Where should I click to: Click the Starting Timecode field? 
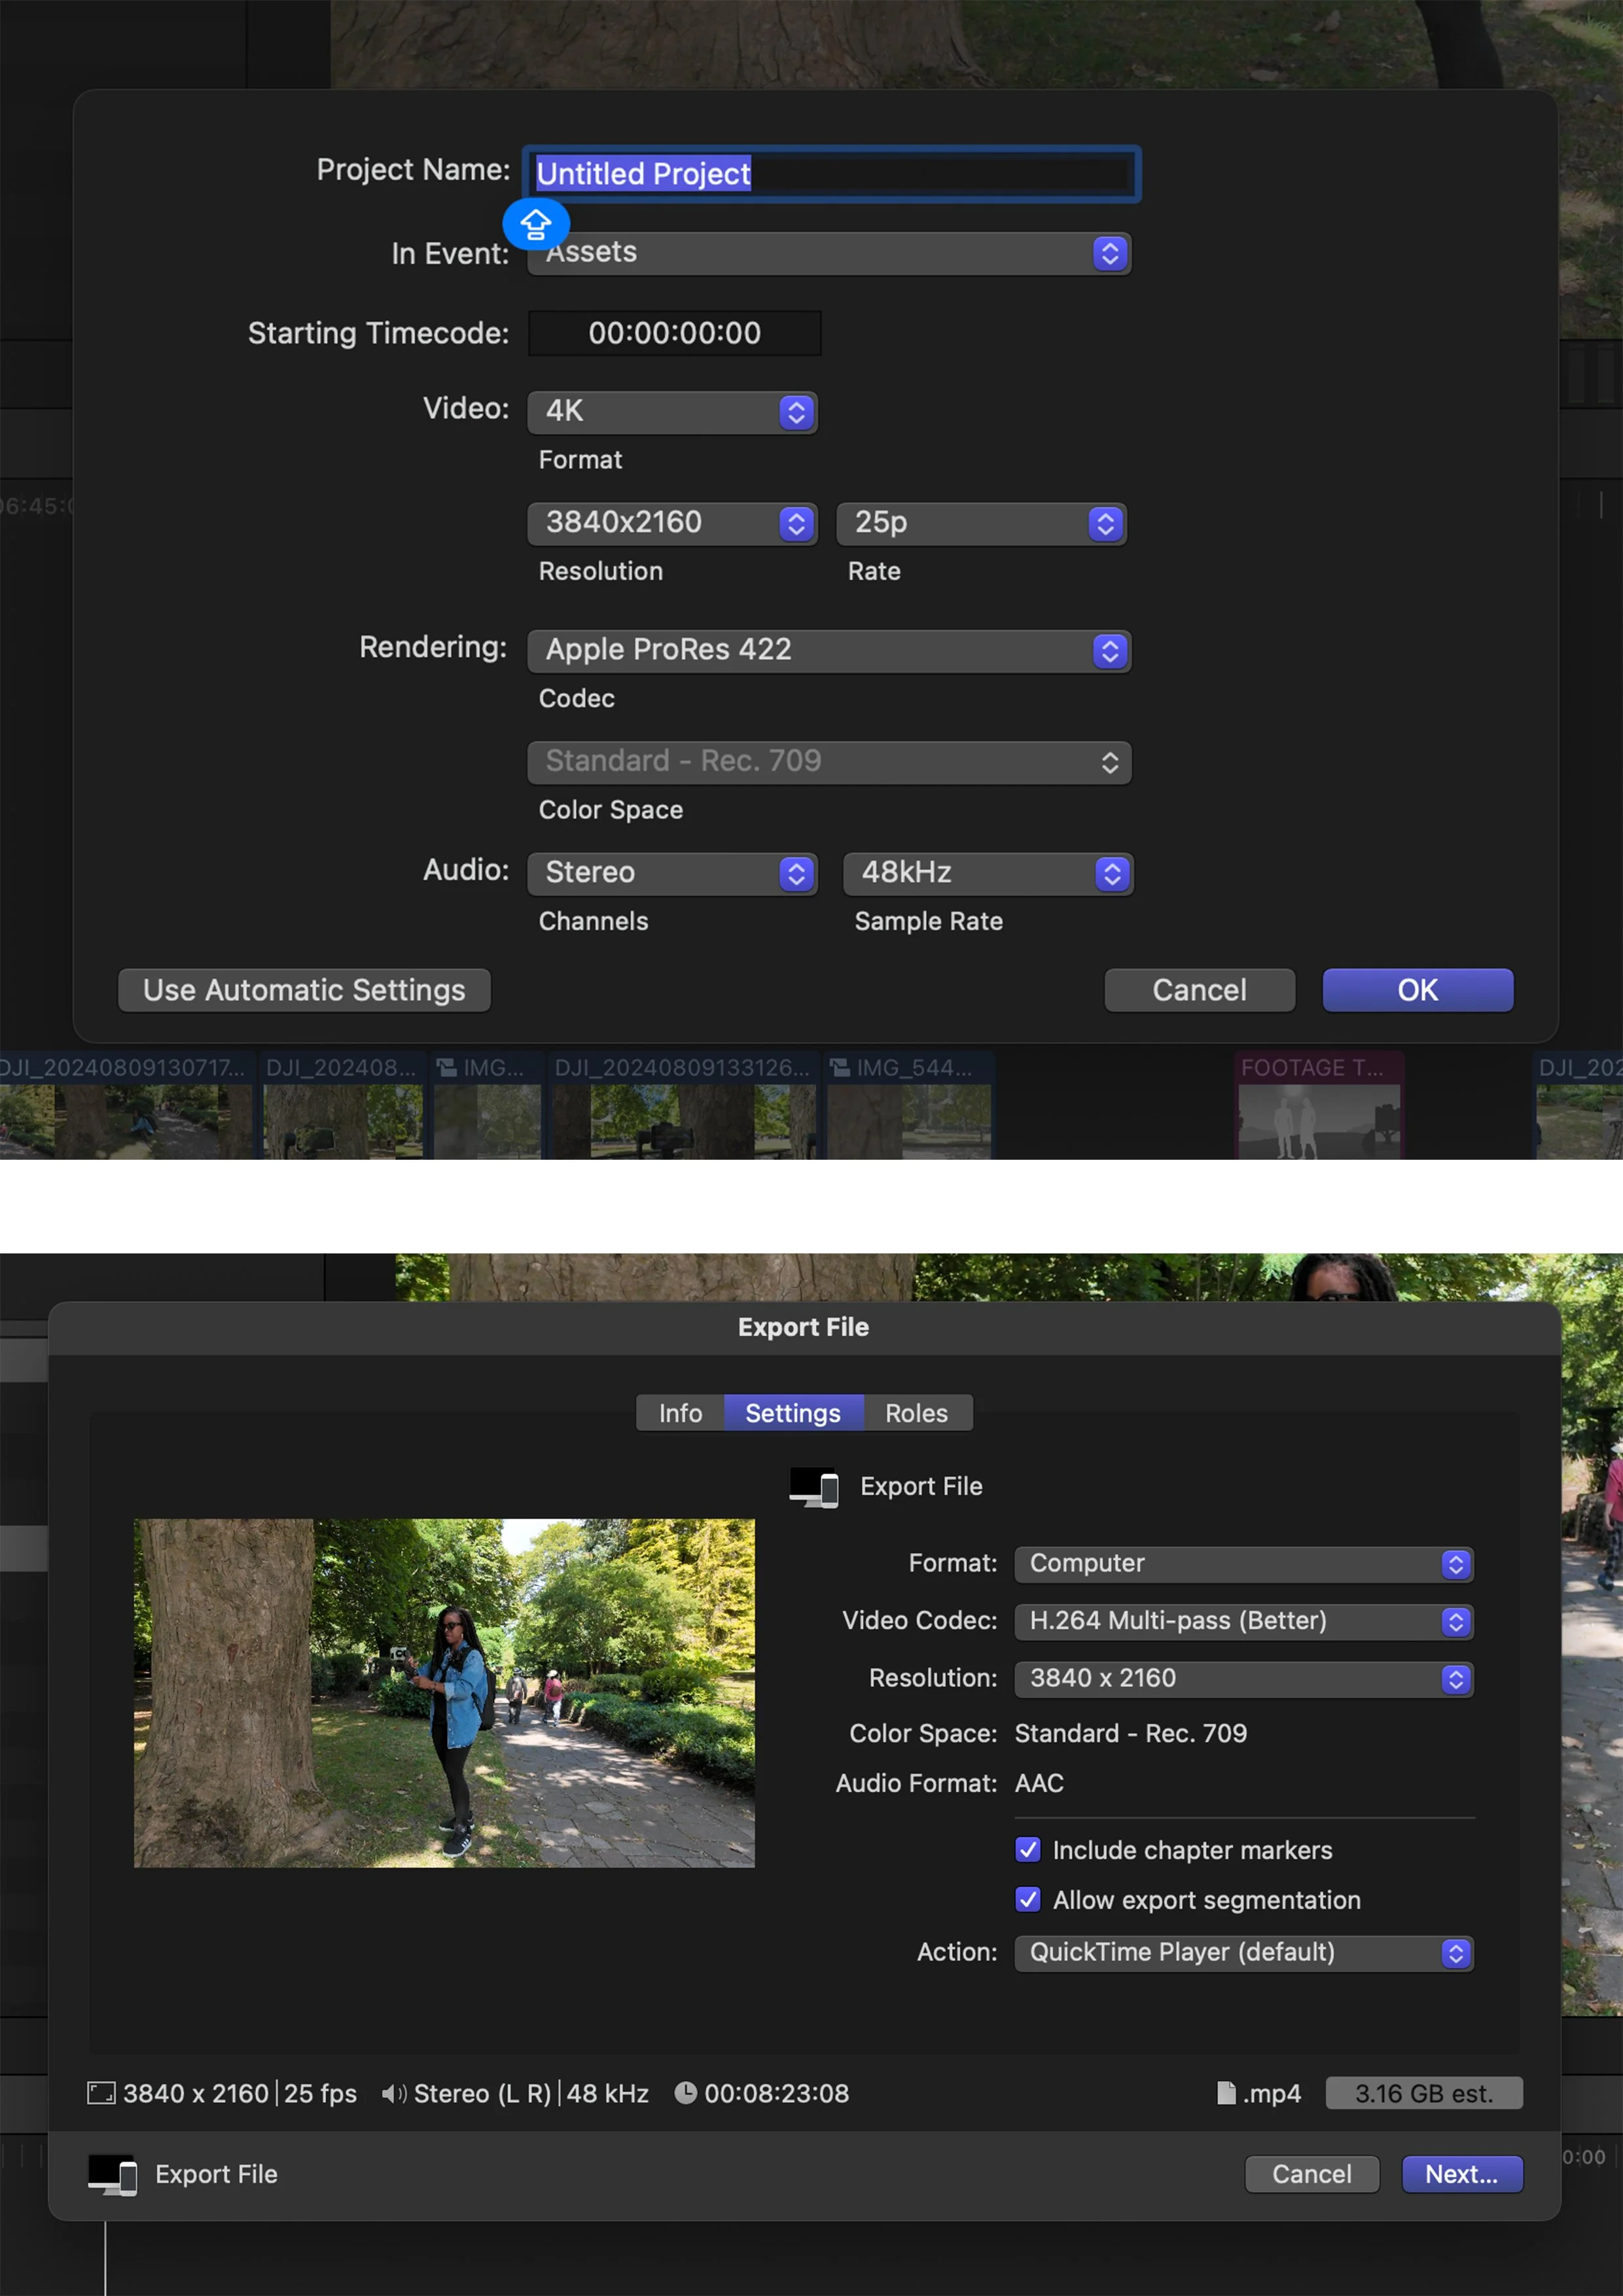coord(674,333)
